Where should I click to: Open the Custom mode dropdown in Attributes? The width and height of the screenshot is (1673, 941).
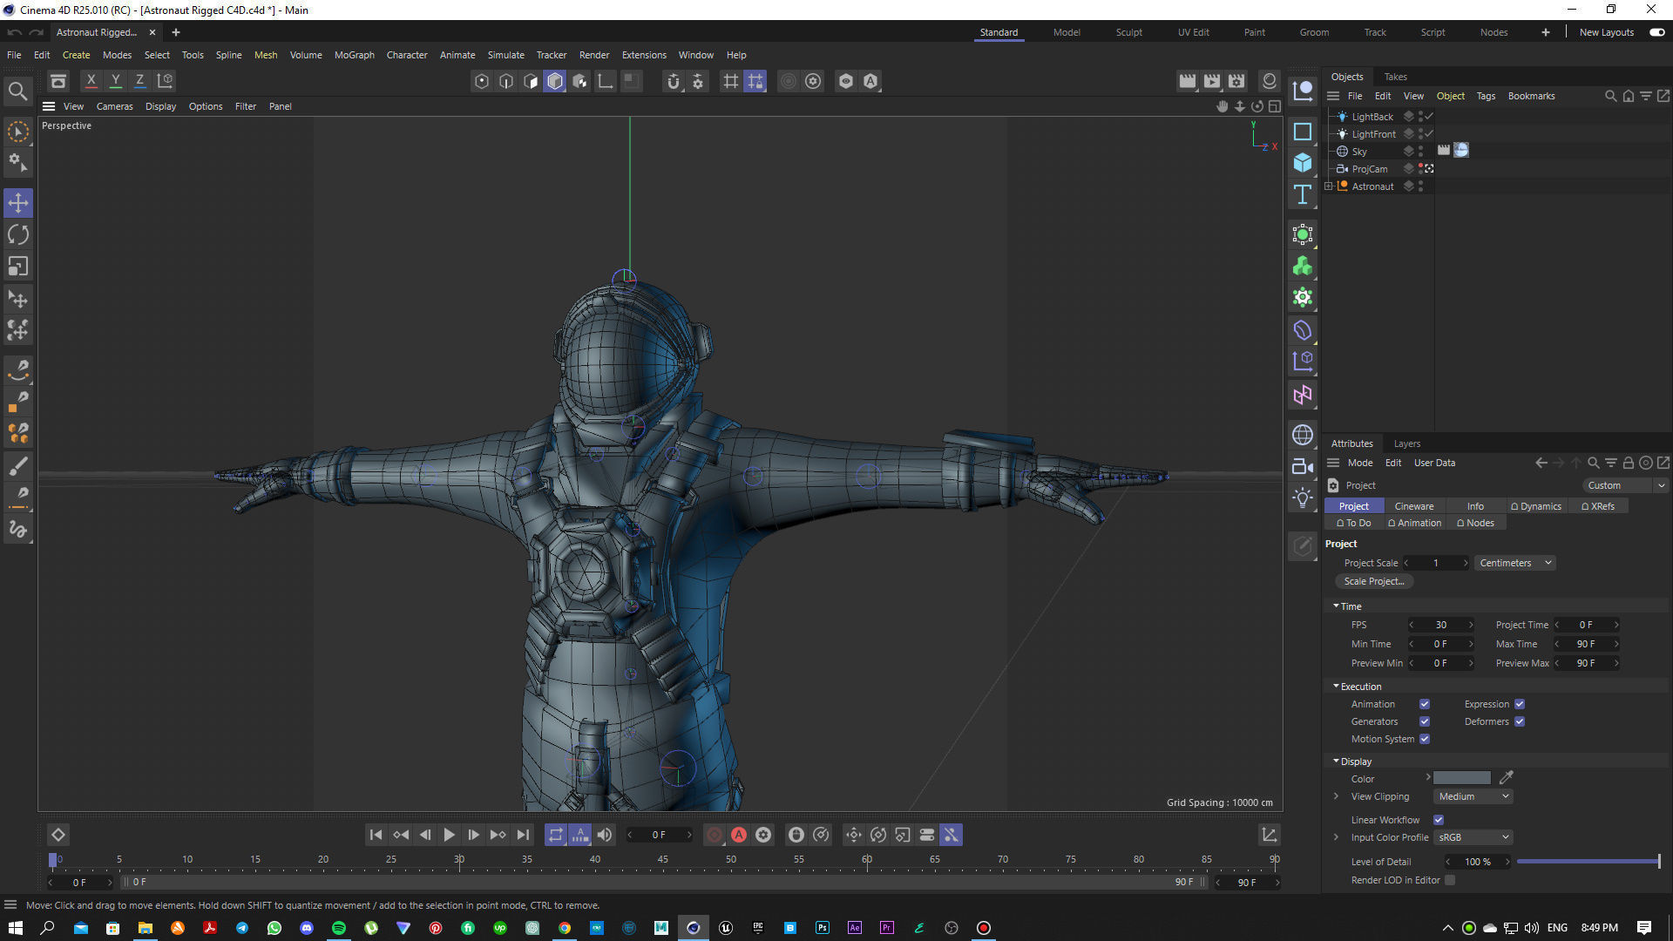pyautogui.click(x=1624, y=485)
